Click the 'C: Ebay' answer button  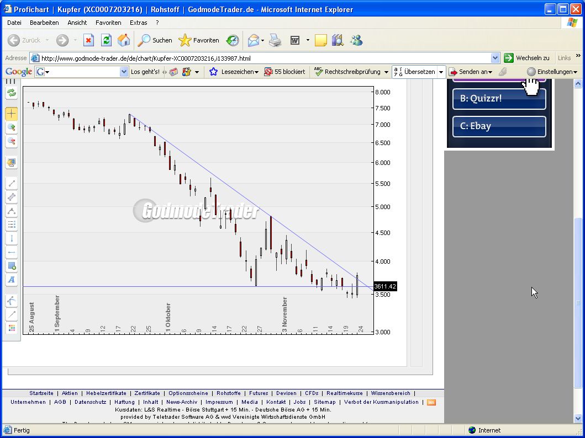499,126
